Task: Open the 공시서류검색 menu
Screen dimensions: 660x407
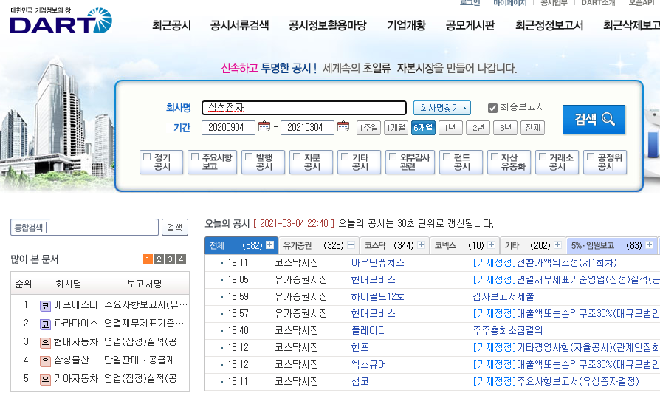Action: point(239,25)
